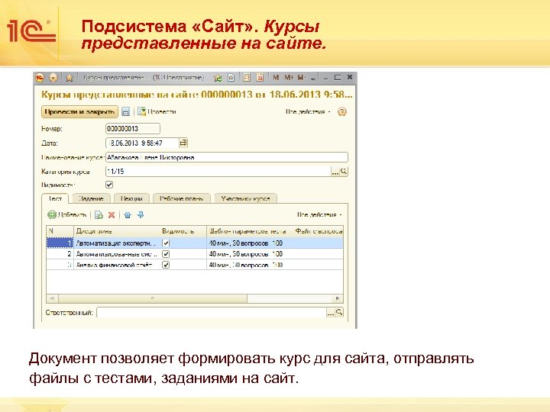Click the add-to-favorites icon with green arrow

[218, 78]
